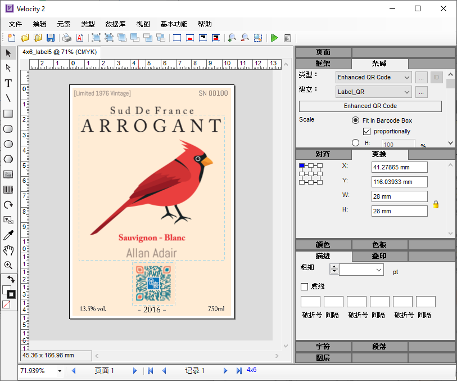Click the Save disk icon
Screen dimensions: 457x381
coord(51,38)
